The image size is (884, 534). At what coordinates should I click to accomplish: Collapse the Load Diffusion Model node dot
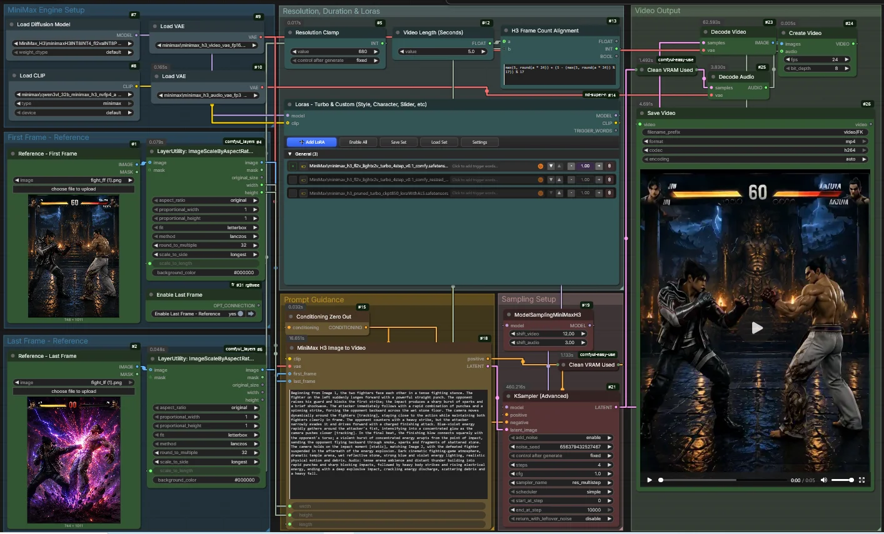(12, 24)
